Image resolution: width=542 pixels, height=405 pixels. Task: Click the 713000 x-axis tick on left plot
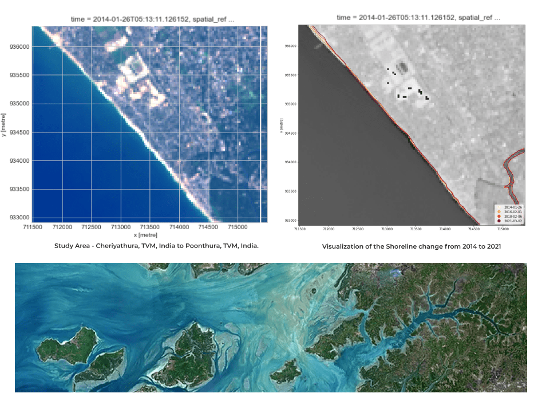121,227
